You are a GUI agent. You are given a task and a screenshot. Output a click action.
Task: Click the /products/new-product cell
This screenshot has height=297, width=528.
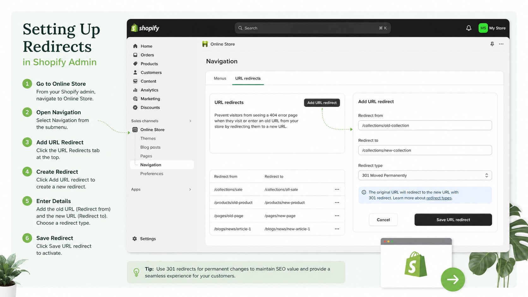pyautogui.click(x=285, y=203)
